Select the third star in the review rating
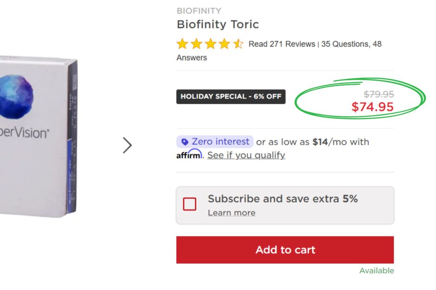The width and height of the screenshot is (436, 290). [x=209, y=44]
